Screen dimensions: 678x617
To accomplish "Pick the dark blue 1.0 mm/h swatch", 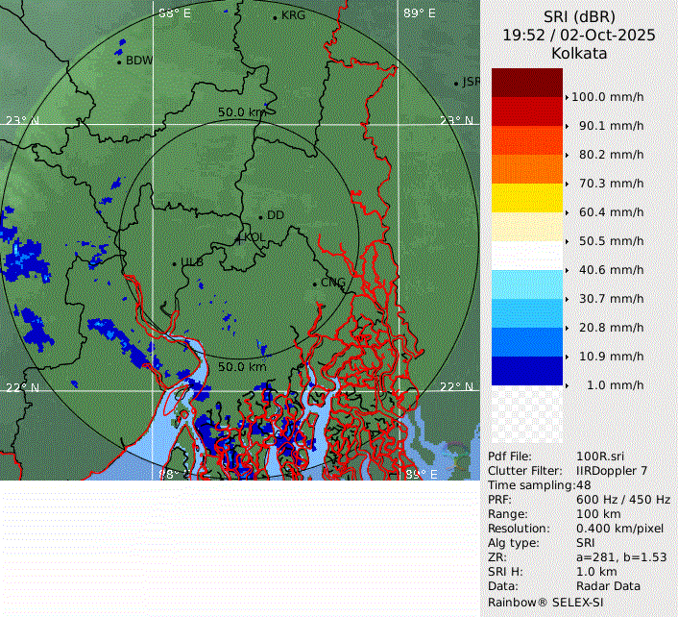I will [526, 371].
